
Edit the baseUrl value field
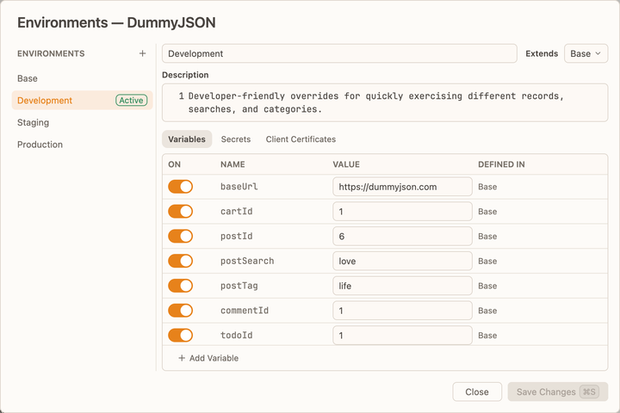coord(402,187)
